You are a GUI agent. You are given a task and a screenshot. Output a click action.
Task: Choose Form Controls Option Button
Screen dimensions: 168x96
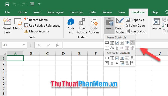(x=132, y=42)
